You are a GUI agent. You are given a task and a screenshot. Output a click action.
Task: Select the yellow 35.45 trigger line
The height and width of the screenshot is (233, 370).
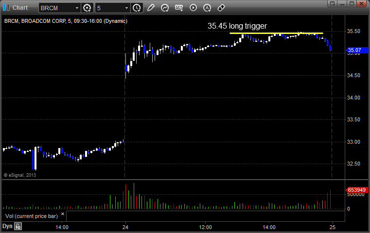pyautogui.click(x=276, y=33)
